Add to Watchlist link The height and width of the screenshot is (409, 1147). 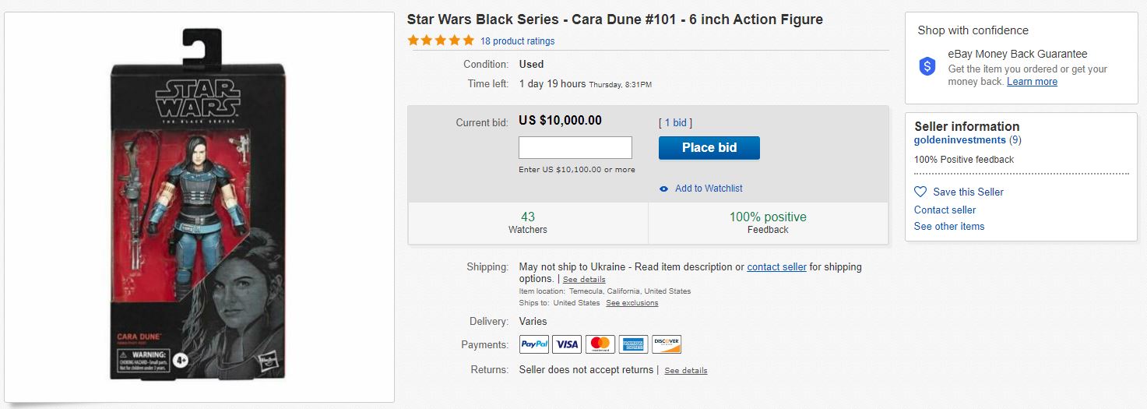click(709, 189)
